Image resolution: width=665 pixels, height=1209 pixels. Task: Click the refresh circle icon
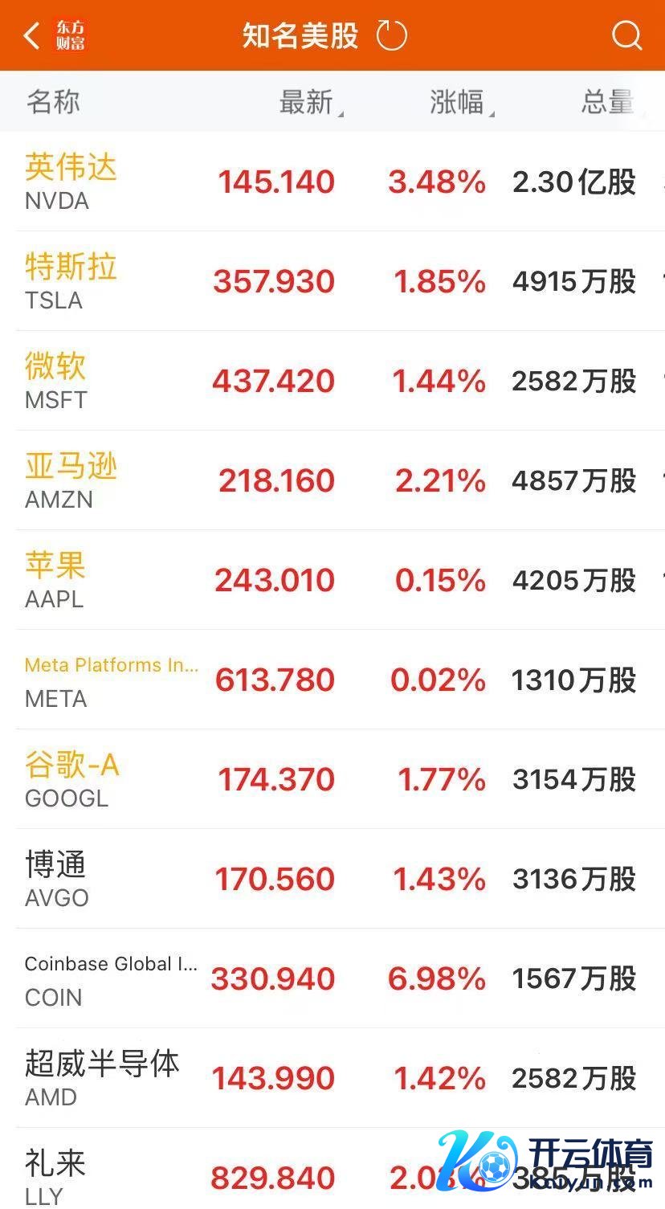(392, 35)
